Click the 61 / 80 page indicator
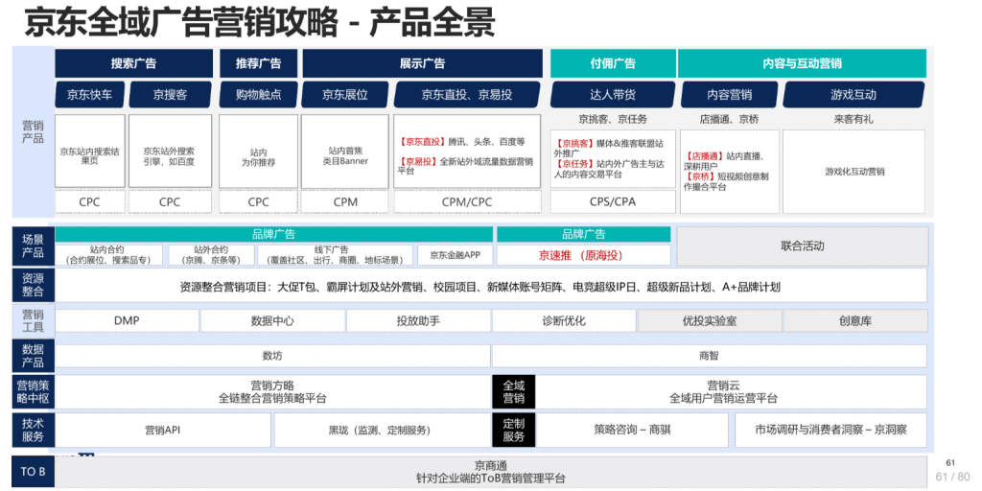 pos(951,477)
